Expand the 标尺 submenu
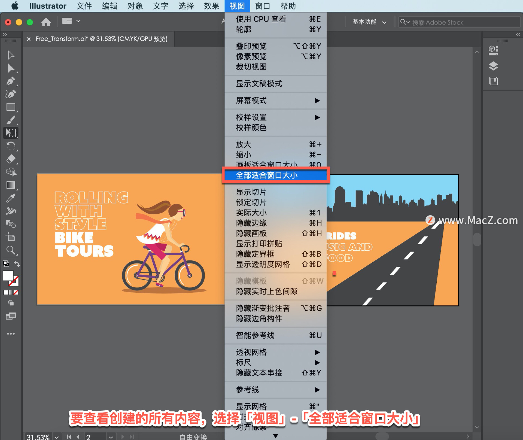Screen dimensions: 523x440 [x=275, y=363]
